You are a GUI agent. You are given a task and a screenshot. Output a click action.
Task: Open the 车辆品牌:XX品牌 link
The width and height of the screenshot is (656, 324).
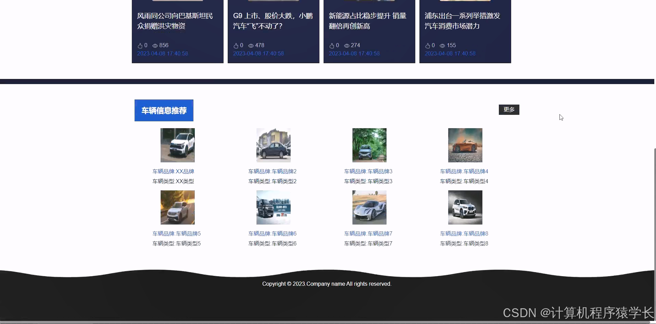tap(173, 171)
